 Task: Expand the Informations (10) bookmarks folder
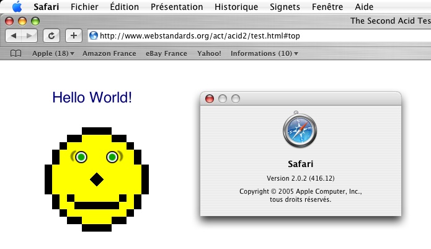click(x=264, y=53)
